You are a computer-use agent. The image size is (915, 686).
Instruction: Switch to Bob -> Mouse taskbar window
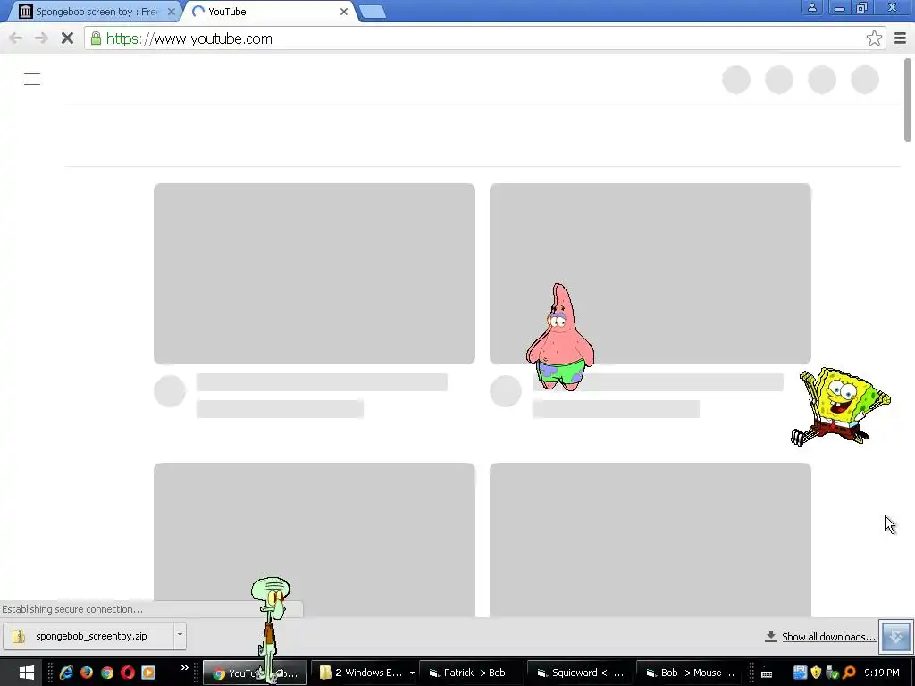(x=691, y=673)
